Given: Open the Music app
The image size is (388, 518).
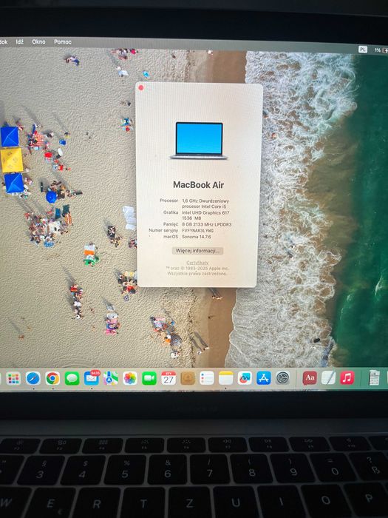Looking at the screenshot, I should 347,377.
